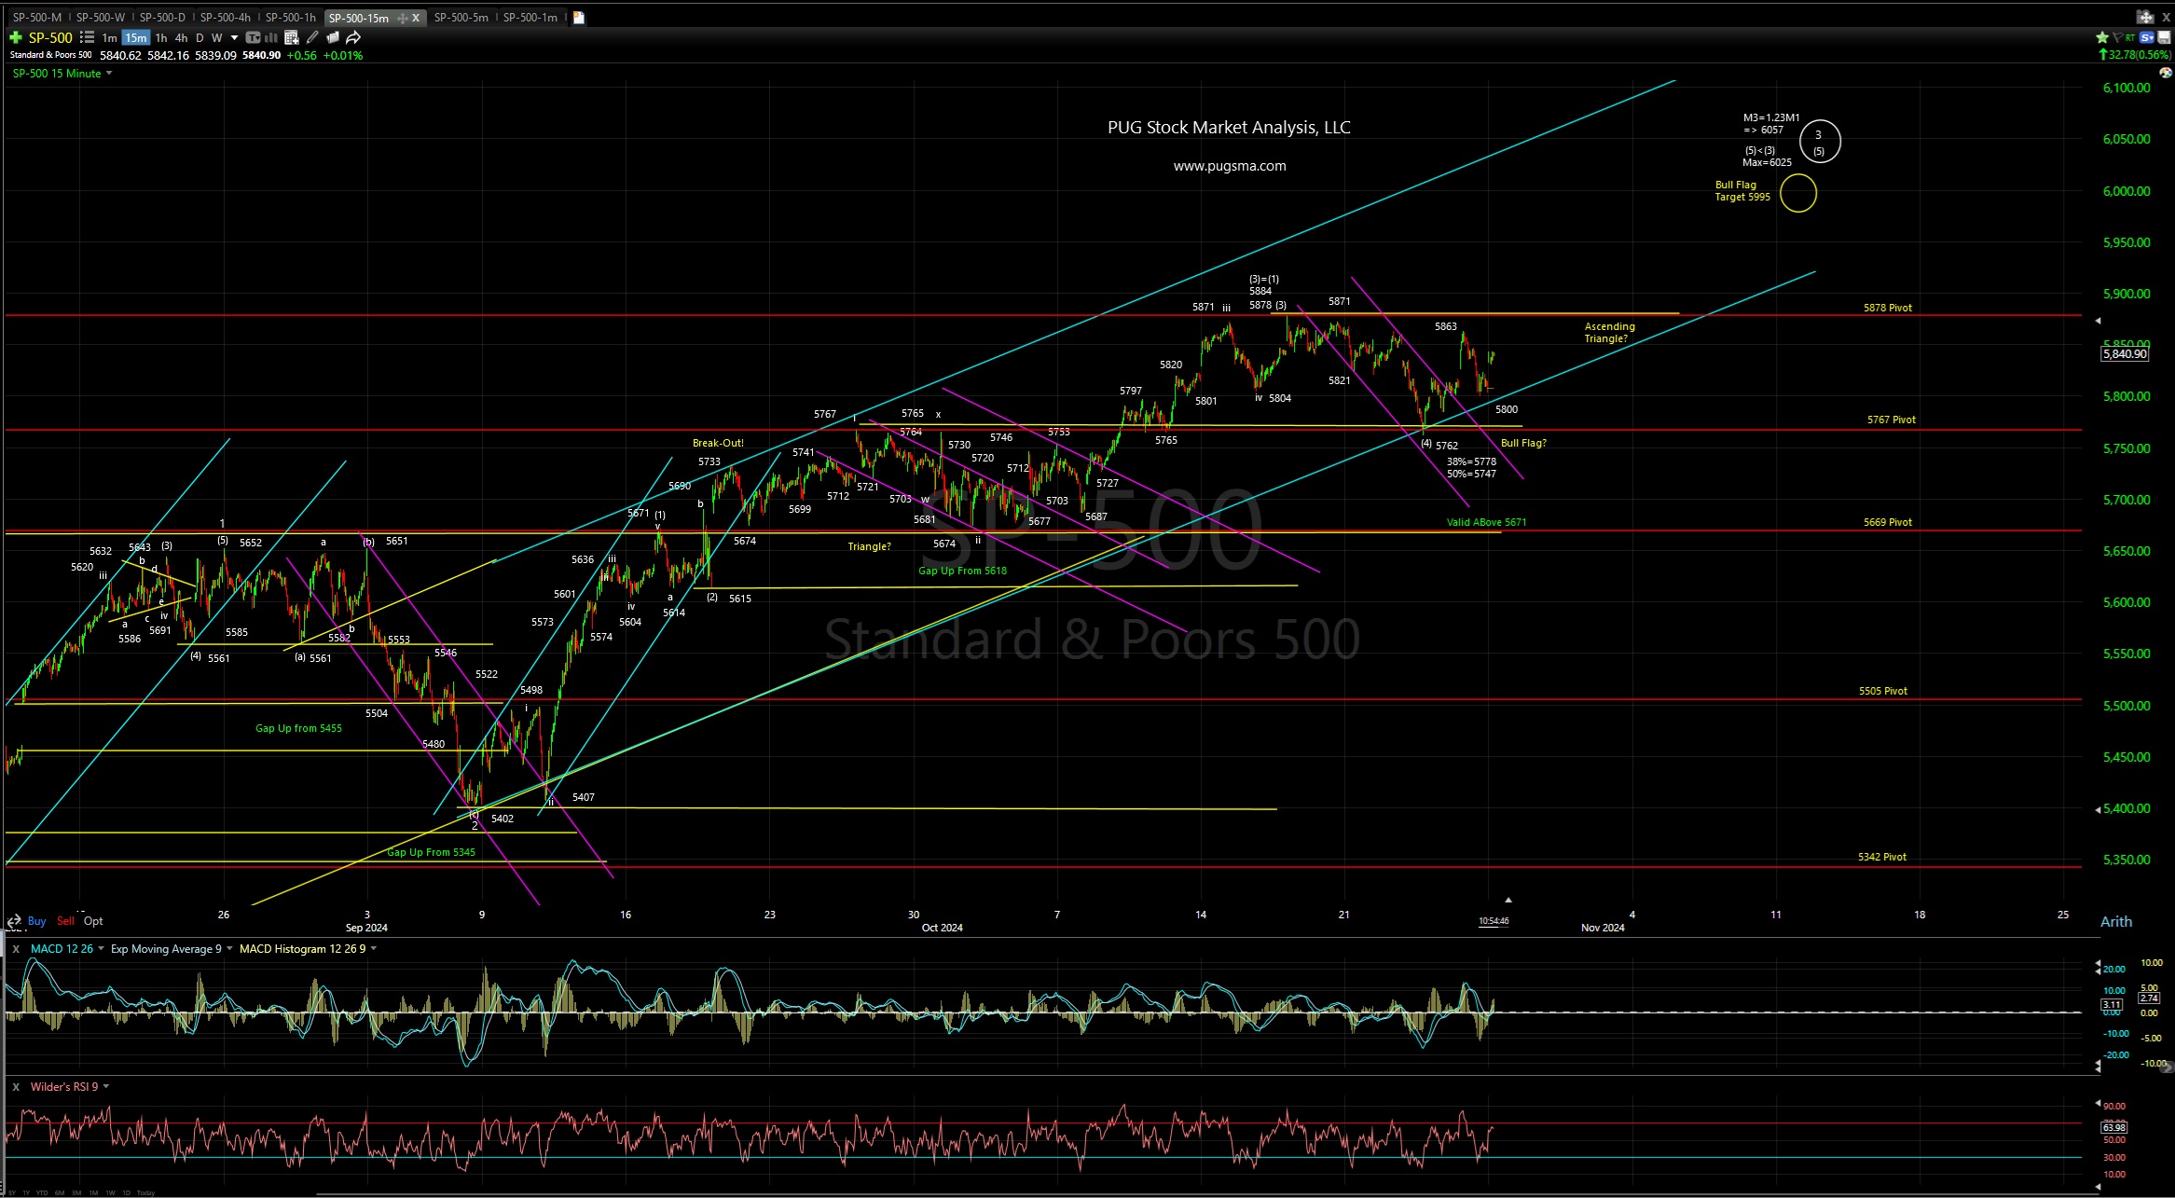2175x1198 pixels.
Task: Click the bar chart style icon
Action: [271, 37]
